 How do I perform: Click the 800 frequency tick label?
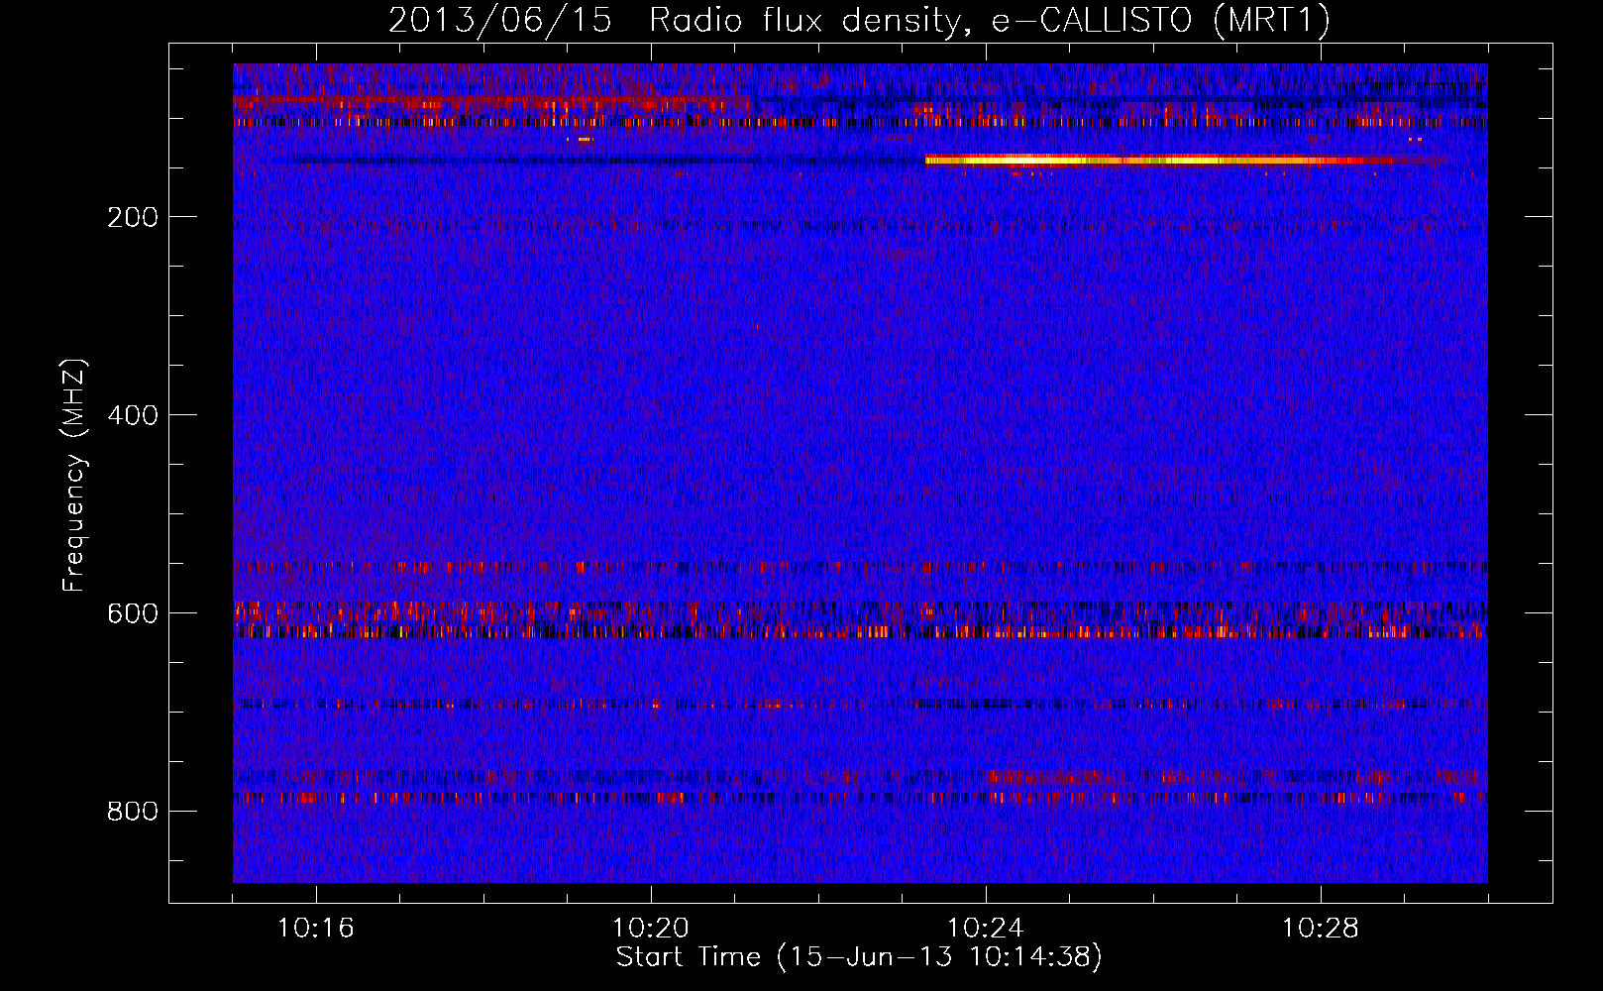click(x=133, y=812)
